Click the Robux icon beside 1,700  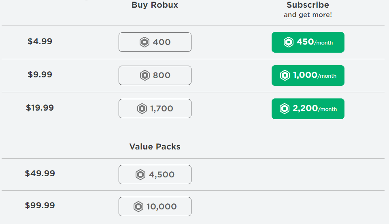(x=142, y=109)
